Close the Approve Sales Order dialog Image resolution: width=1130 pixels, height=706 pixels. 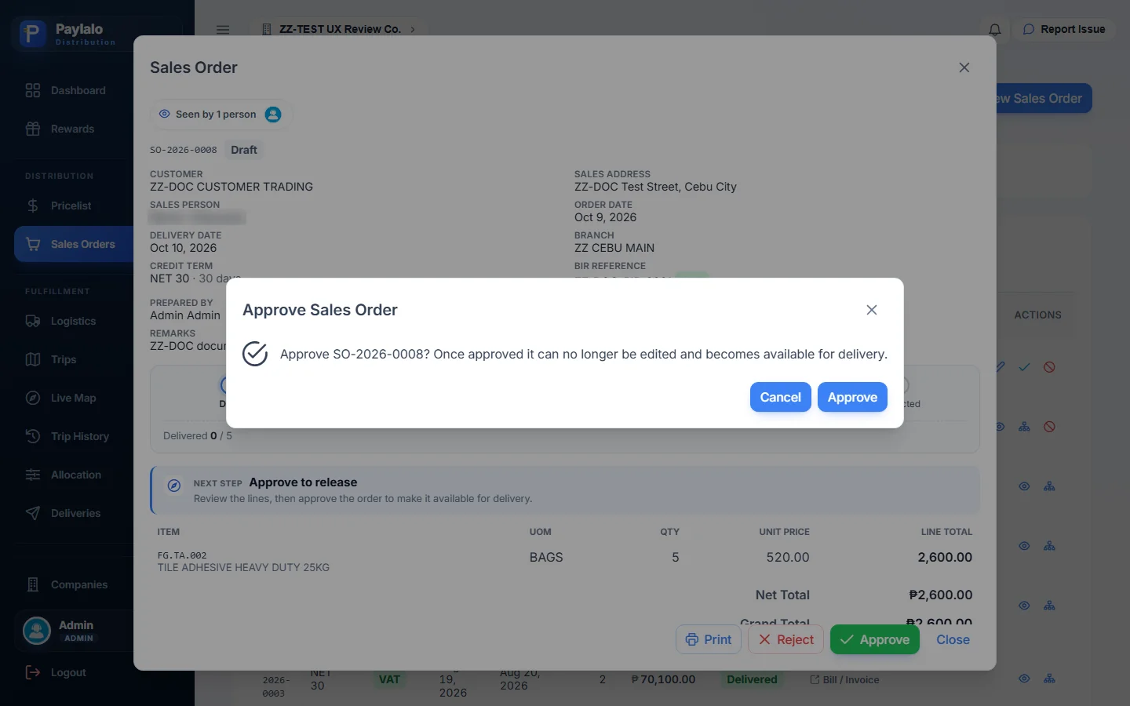[871, 310]
